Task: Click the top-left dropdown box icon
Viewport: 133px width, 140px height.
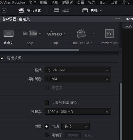Action: pos(4,11)
